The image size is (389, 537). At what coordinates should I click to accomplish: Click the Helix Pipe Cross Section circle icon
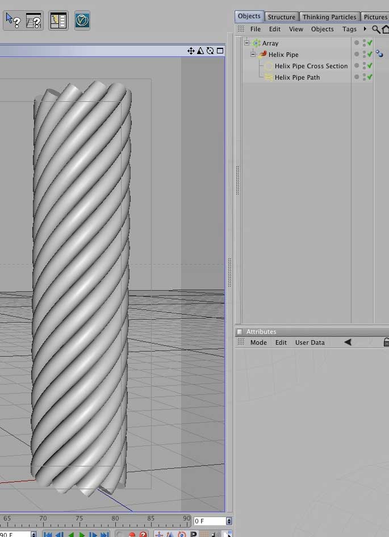pyautogui.click(x=269, y=66)
